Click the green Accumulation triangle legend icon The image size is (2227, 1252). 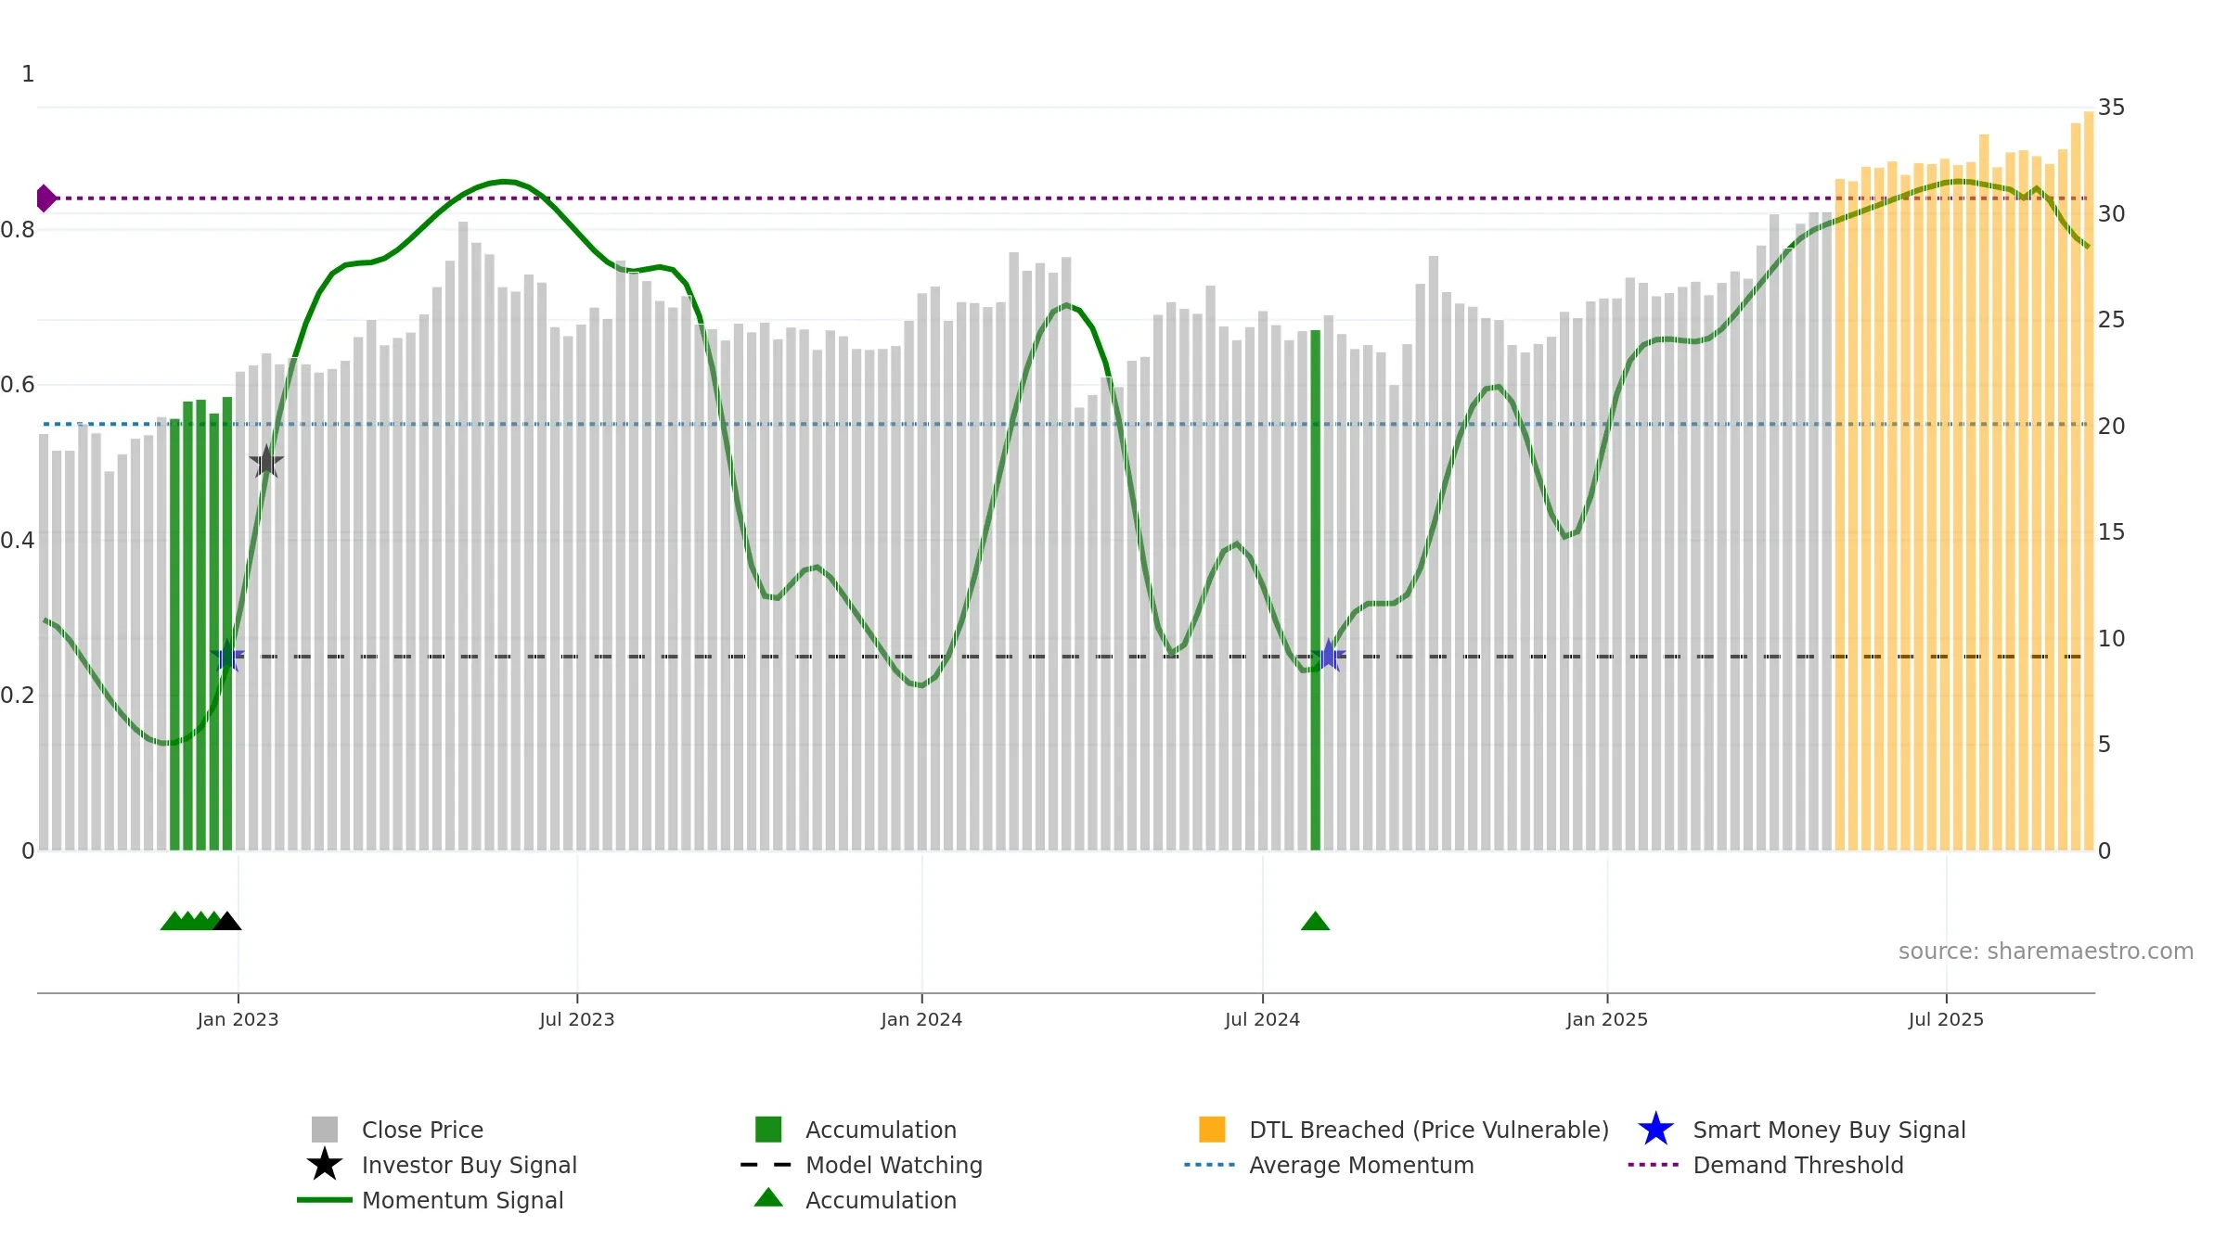coord(768,1198)
